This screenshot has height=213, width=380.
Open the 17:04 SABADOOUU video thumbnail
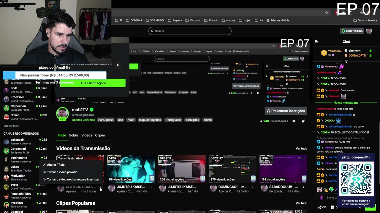click(283, 169)
